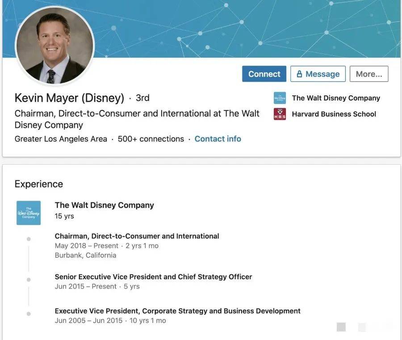View the circular profile photo

point(55,46)
